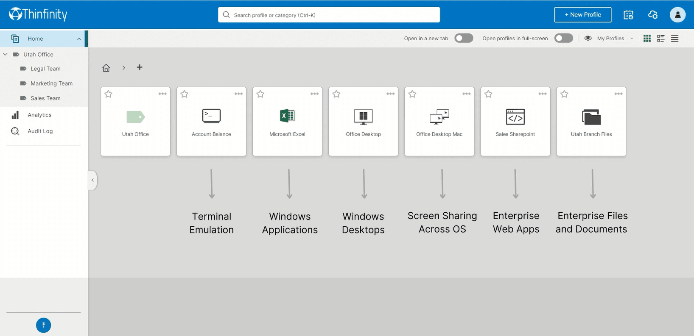Open the cloud settings icon in header
The image size is (694, 336).
pos(653,15)
